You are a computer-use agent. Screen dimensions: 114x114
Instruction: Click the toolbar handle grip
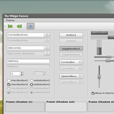[5, 26]
